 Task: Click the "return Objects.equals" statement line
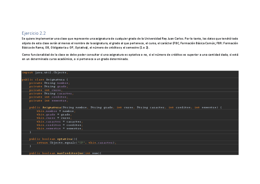76,143
